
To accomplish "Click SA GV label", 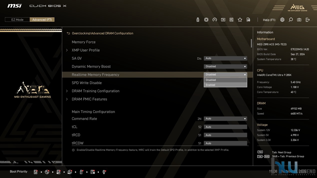I will [x=77, y=58].
